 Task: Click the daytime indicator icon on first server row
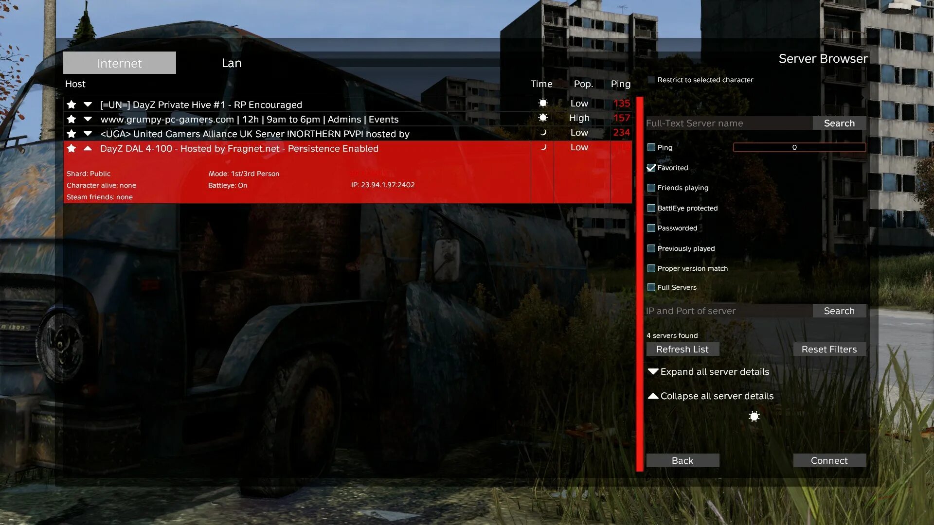[541, 103]
